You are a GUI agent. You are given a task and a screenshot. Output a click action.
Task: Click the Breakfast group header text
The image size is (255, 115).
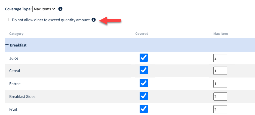18,45
